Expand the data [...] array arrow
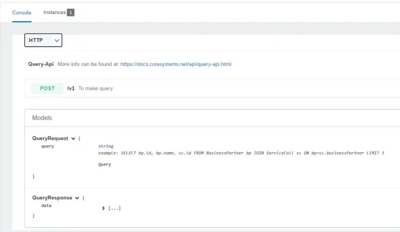 pyautogui.click(x=103, y=208)
